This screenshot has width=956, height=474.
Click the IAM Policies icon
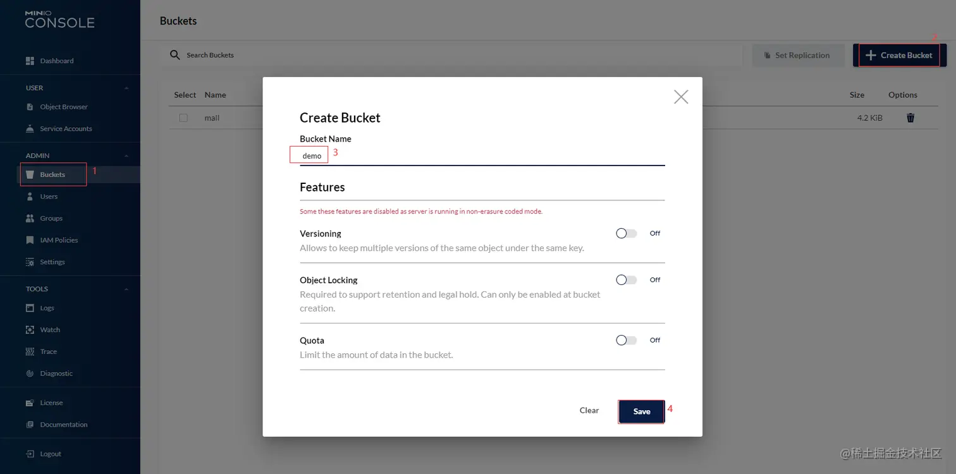point(30,240)
